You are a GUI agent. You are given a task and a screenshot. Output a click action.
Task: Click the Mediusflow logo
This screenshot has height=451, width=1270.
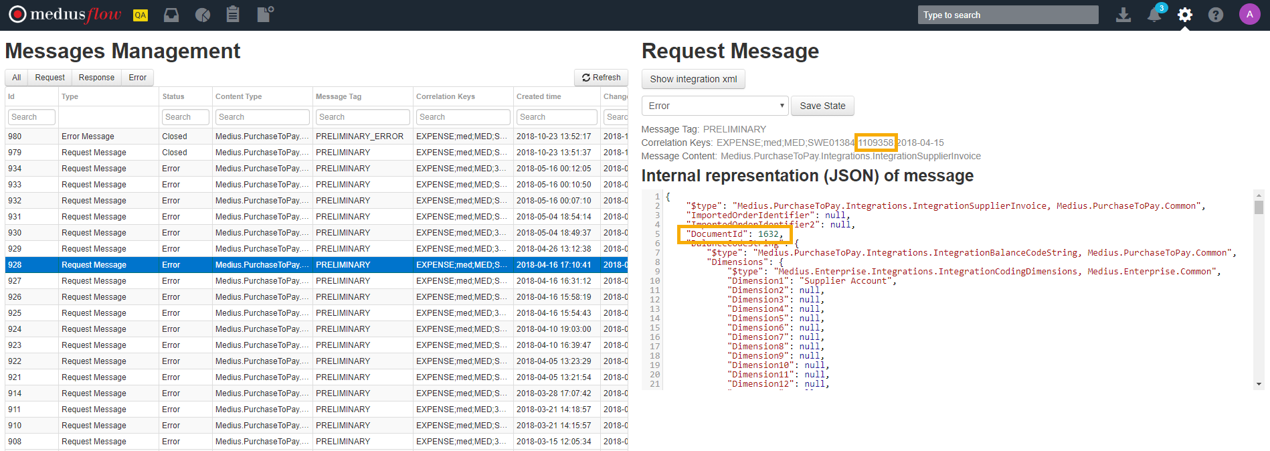[66, 14]
